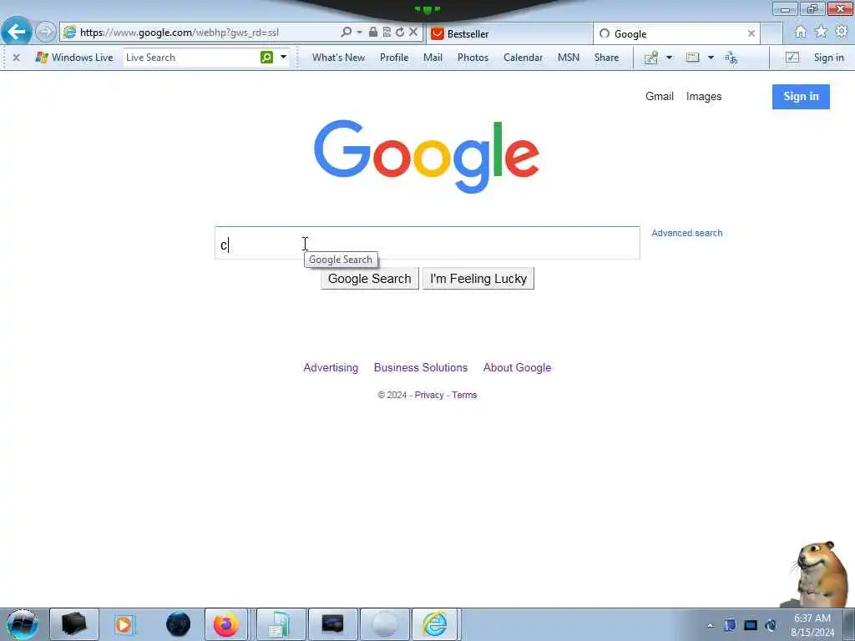Open a new tab next to Google tab
Image resolution: width=855 pixels, height=641 pixels.
(772, 33)
